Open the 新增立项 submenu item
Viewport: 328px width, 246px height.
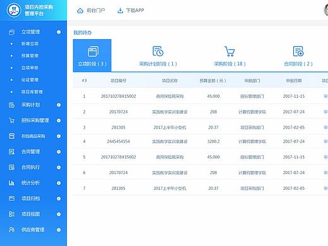(x=30, y=44)
